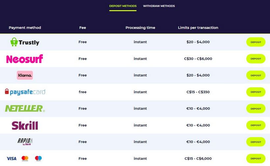The height and width of the screenshot is (166, 270).
Task: Click Deposit in the Visa card row
Action: click(256, 158)
